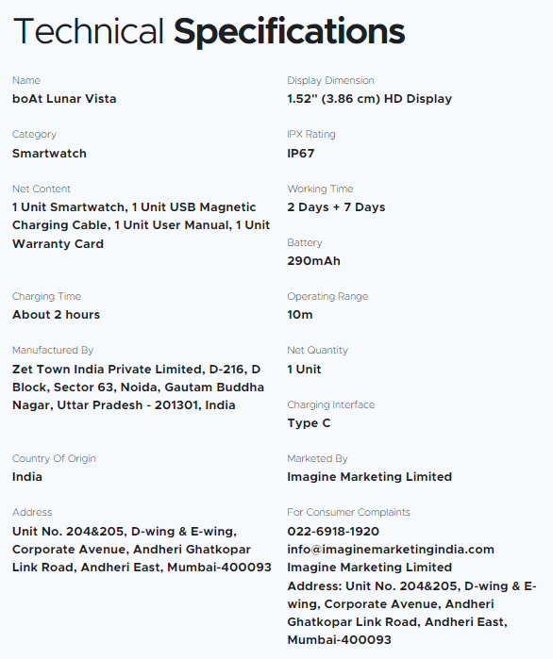553x659 pixels.
Task: Click the 2 Days + 7 Days working time
Action: [336, 207]
